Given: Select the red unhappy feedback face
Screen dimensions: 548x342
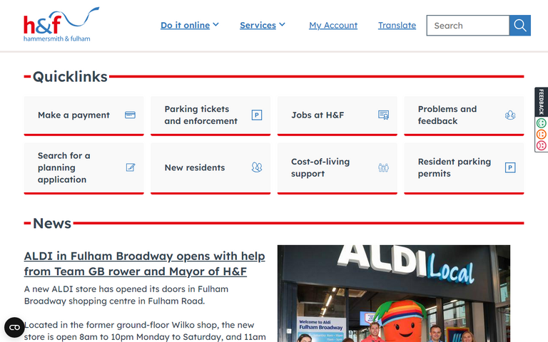Looking at the screenshot, I should pyautogui.click(x=541, y=145).
